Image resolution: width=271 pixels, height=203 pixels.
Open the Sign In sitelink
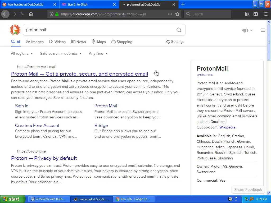click(x=22, y=106)
